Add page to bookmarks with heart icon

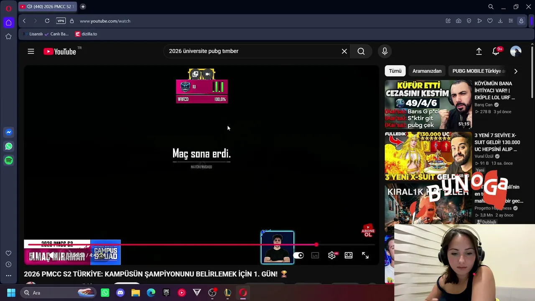[490, 21]
